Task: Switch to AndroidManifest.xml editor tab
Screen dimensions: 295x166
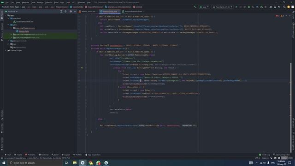Action: pyautogui.click(x=133, y=12)
